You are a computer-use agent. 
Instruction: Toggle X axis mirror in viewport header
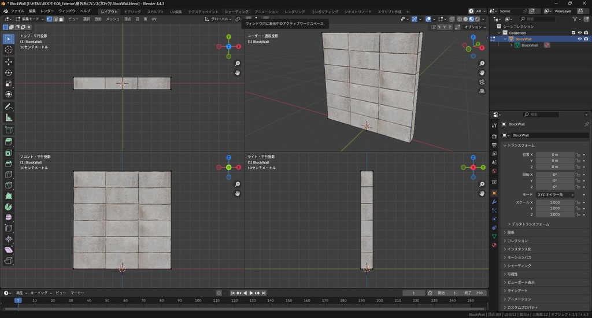click(439, 27)
